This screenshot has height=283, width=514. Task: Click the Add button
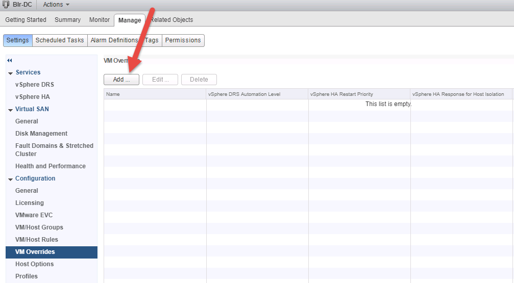point(121,80)
